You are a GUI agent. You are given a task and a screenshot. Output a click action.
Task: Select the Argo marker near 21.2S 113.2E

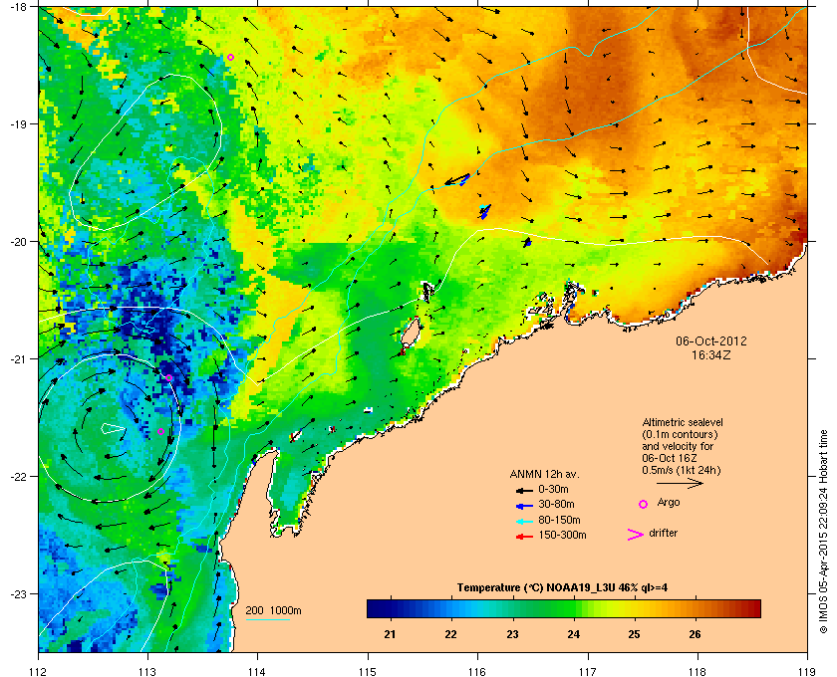[168, 377]
